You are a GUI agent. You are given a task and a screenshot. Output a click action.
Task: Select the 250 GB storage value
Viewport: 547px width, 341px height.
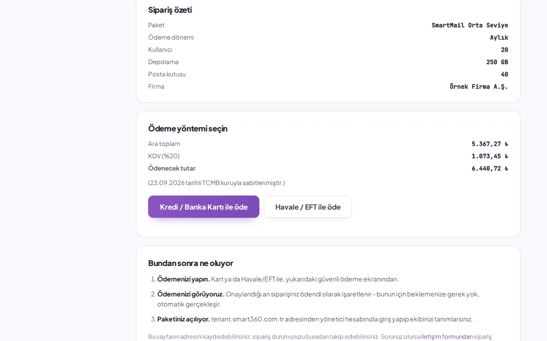point(497,62)
